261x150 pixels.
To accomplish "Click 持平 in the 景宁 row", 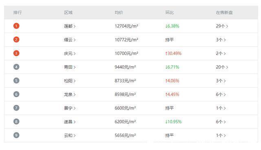I will [170, 108].
